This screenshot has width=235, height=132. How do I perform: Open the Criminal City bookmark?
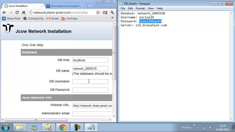click(33, 19)
